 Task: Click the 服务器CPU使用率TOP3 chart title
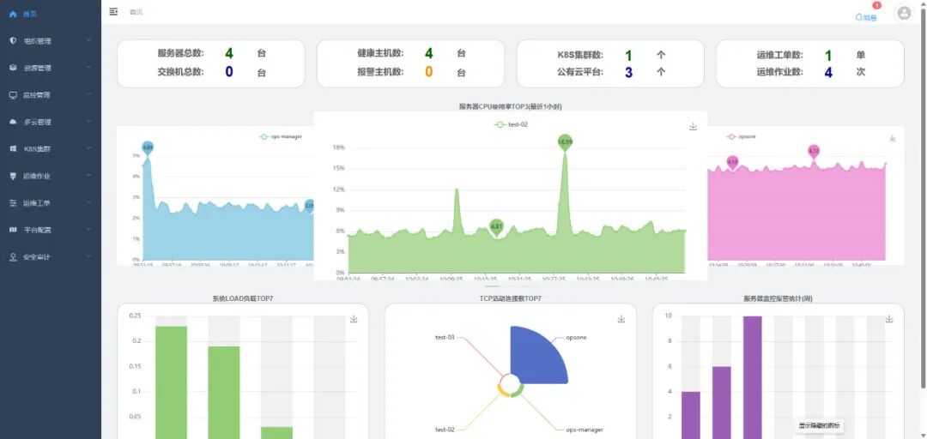tap(511, 106)
